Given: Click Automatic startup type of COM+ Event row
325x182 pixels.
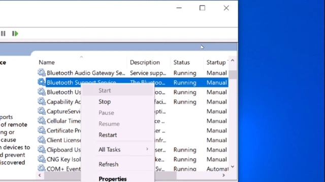Looking at the screenshot, I should point(217,169).
